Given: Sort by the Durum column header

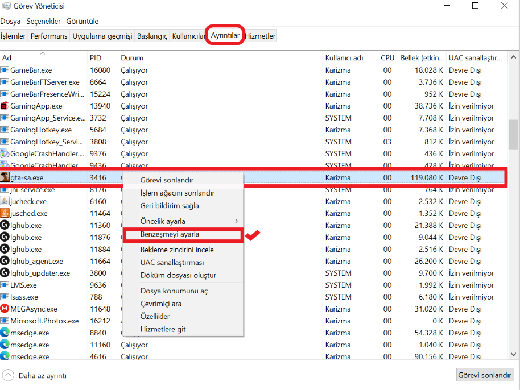Looking at the screenshot, I should pyautogui.click(x=220, y=57).
